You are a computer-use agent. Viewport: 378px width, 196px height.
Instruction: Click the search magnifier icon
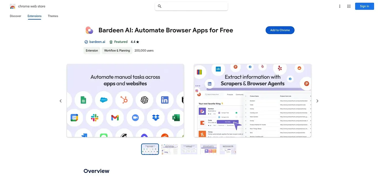[x=160, y=6]
